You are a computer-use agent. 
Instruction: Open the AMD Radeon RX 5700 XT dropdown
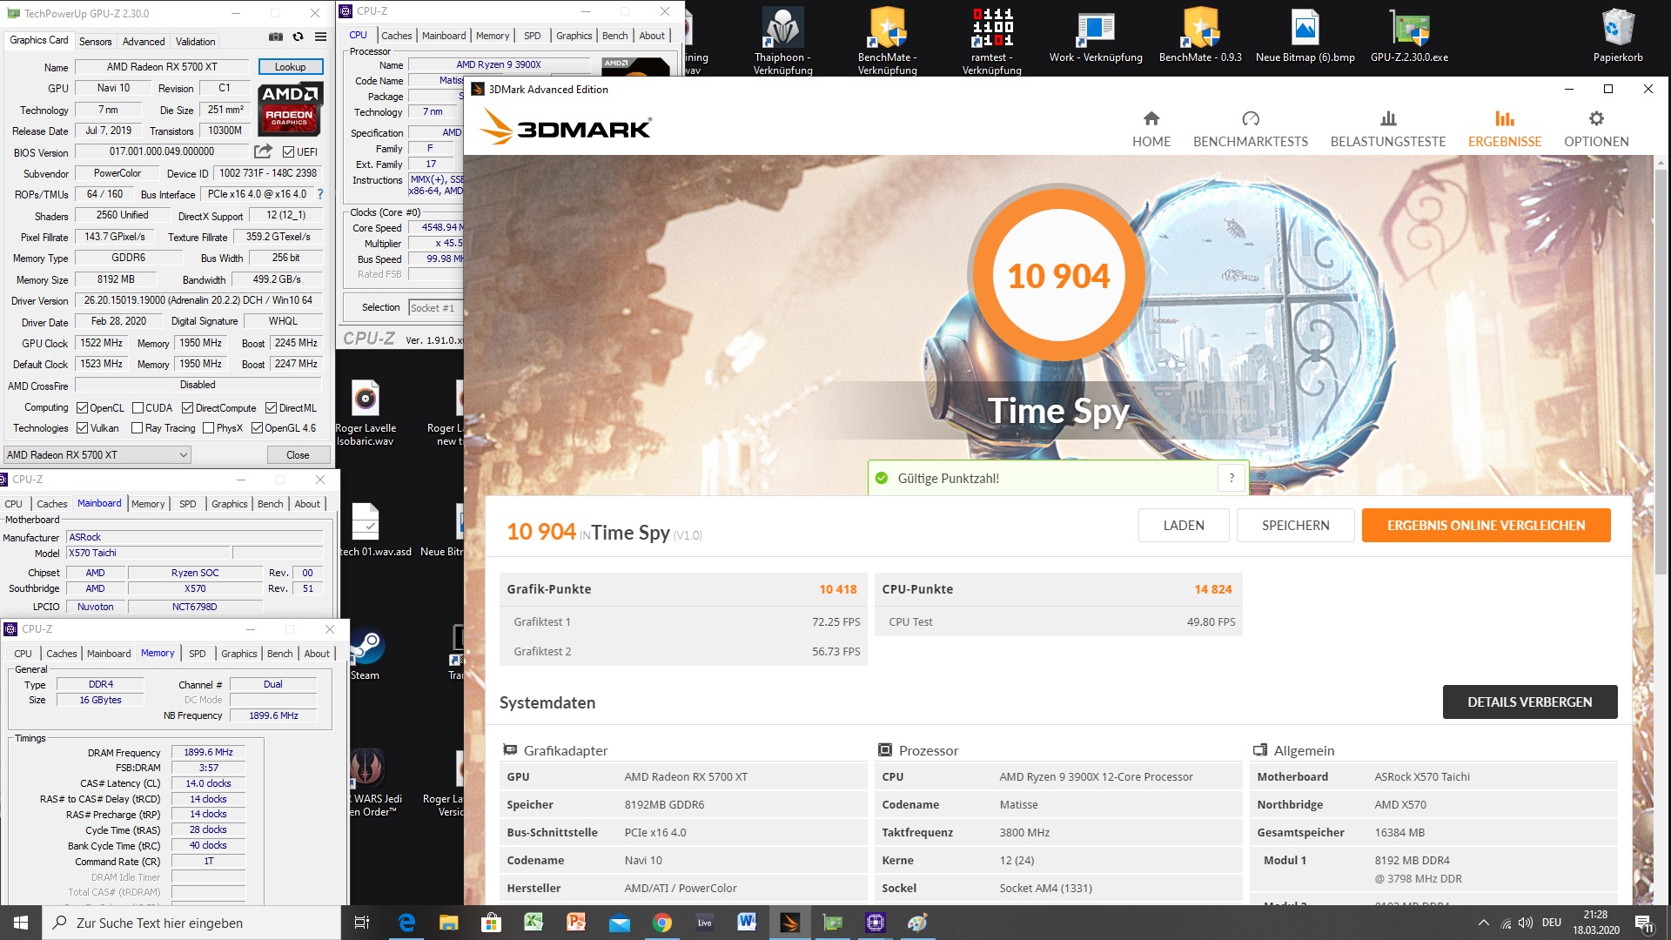pyautogui.click(x=97, y=454)
